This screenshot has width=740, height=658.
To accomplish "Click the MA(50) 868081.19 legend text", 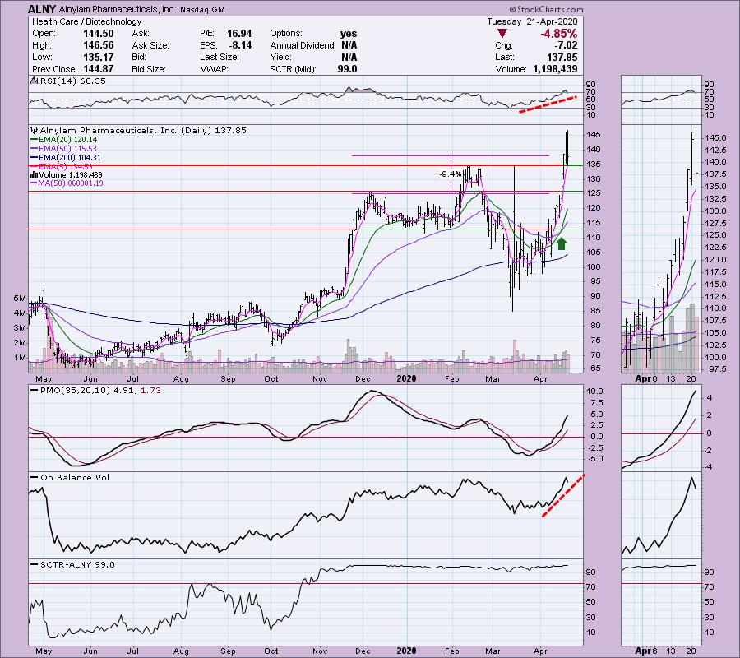I will pyautogui.click(x=71, y=183).
